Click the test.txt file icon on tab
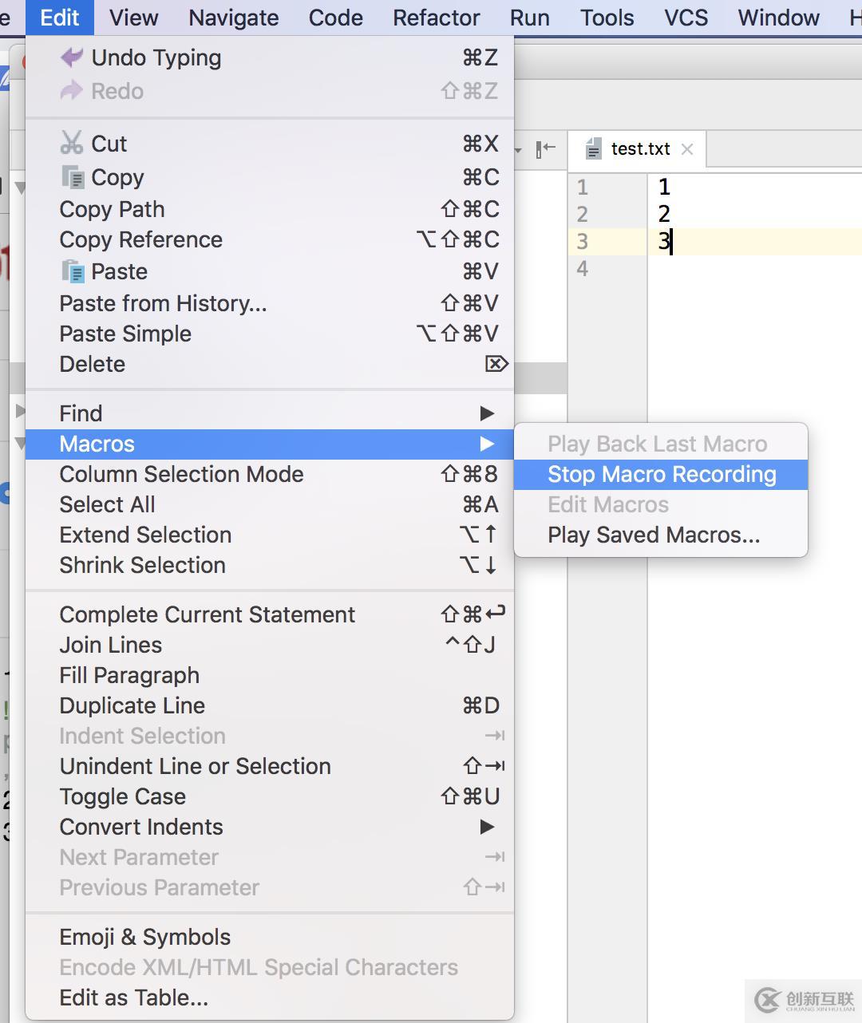 click(x=593, y=149)
